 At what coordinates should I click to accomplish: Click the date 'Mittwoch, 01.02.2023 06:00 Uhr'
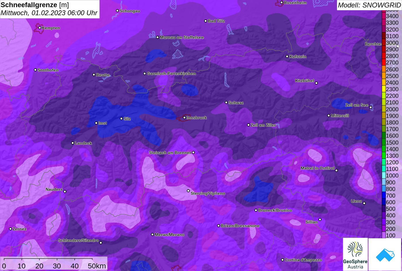tap(49, 13)
